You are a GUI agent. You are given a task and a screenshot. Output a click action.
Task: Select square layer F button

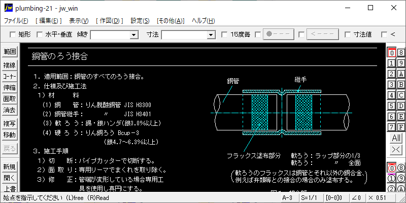click(x=401, y=127)
